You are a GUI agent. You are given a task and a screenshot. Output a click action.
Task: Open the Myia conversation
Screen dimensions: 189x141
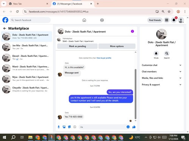click(26, 79)
